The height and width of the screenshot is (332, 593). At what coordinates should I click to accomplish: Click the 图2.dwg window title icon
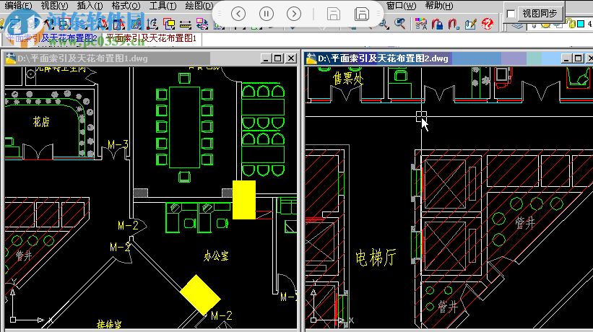coord(311,58)
